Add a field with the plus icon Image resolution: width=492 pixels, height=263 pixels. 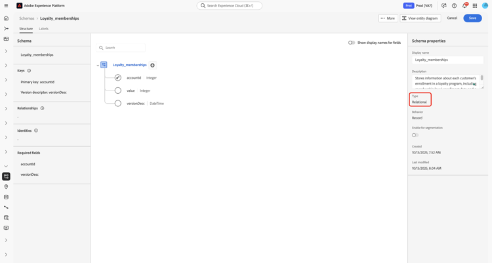click(152, 66)
